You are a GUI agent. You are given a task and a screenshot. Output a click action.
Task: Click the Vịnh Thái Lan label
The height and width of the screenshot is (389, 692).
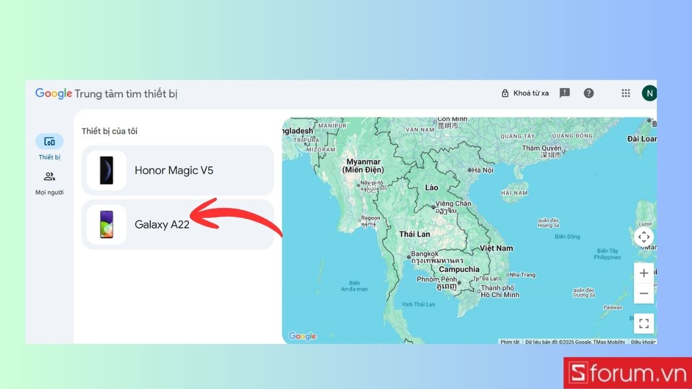point(419,304)
